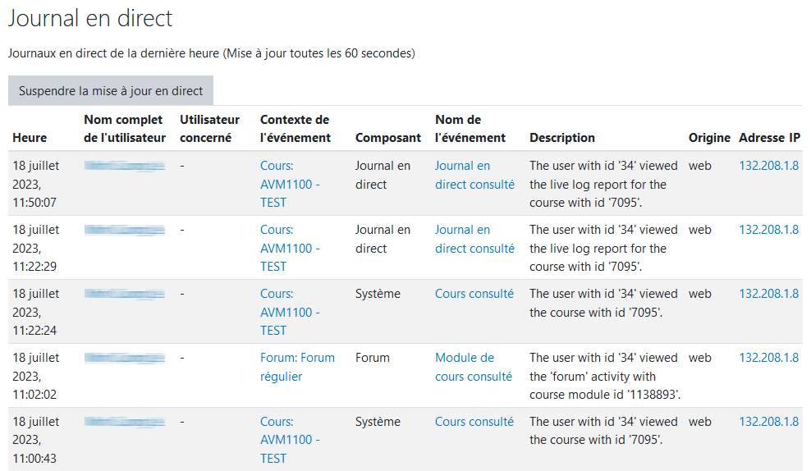Open blurred user name link in 11:00:43 row
Screen dimensions: 811x471
tap(125, 422)
